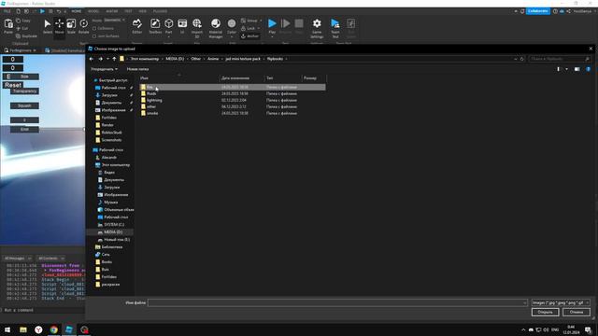
Task: Click the UI icon in the ribbon
Action: (182, 23)
